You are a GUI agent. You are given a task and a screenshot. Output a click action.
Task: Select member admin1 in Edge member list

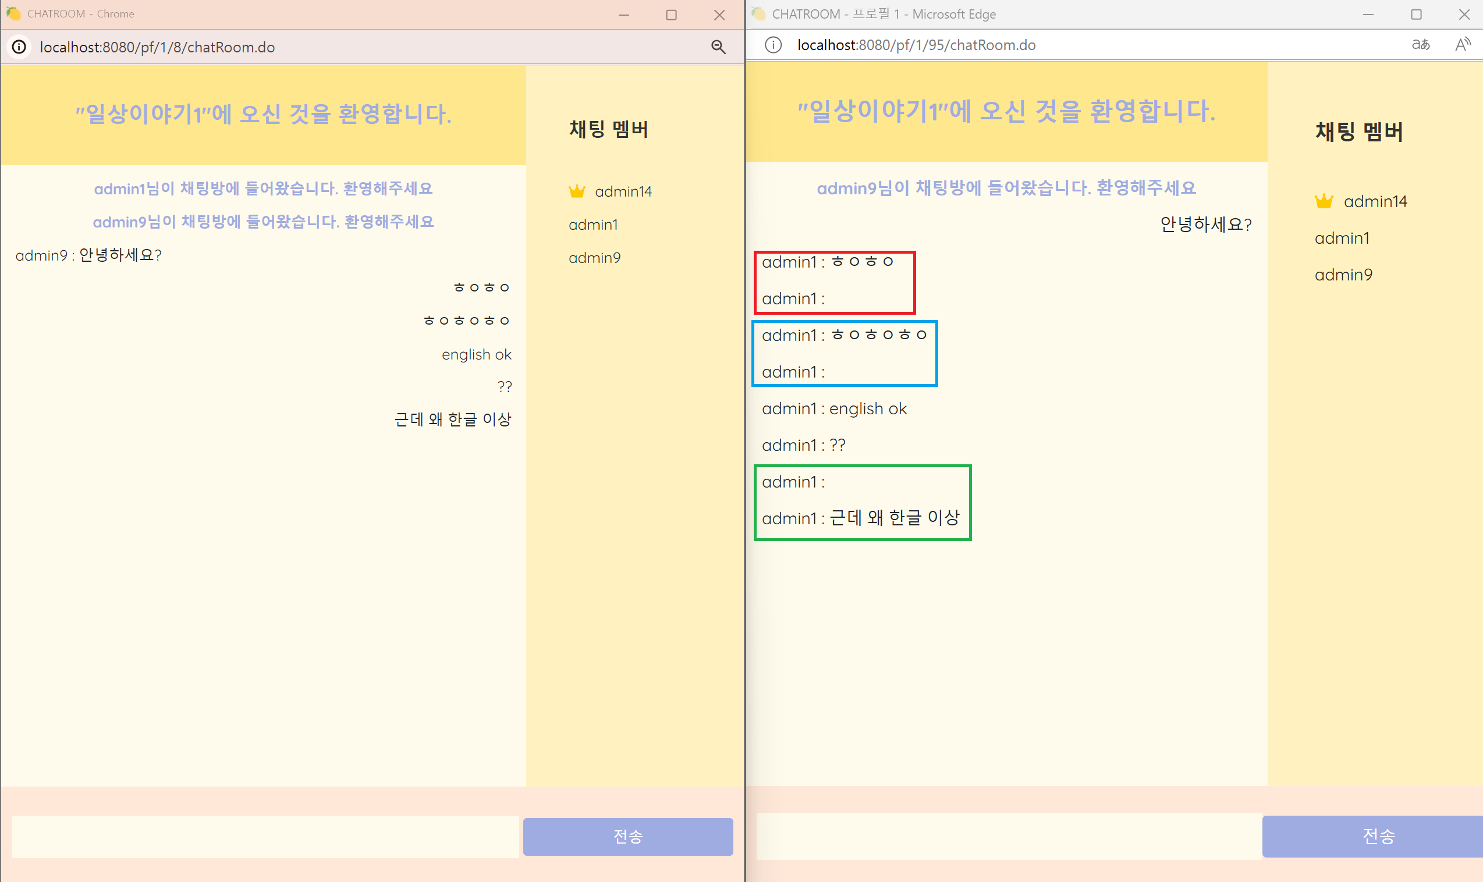click(1342, 239)
